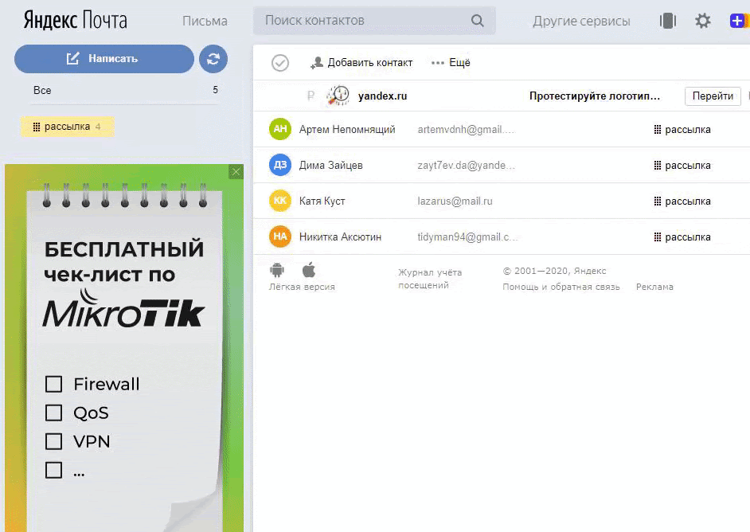Open Помощь и обратная связь link

561,287
